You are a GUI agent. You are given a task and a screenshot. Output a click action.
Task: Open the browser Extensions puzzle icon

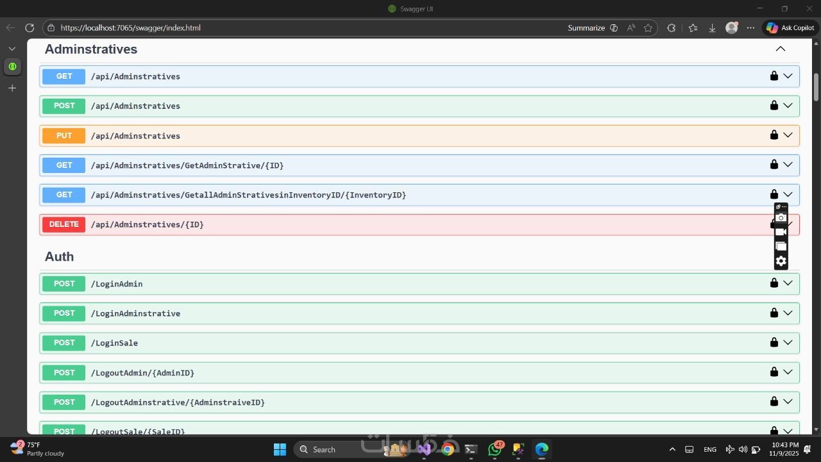point(672,28)
